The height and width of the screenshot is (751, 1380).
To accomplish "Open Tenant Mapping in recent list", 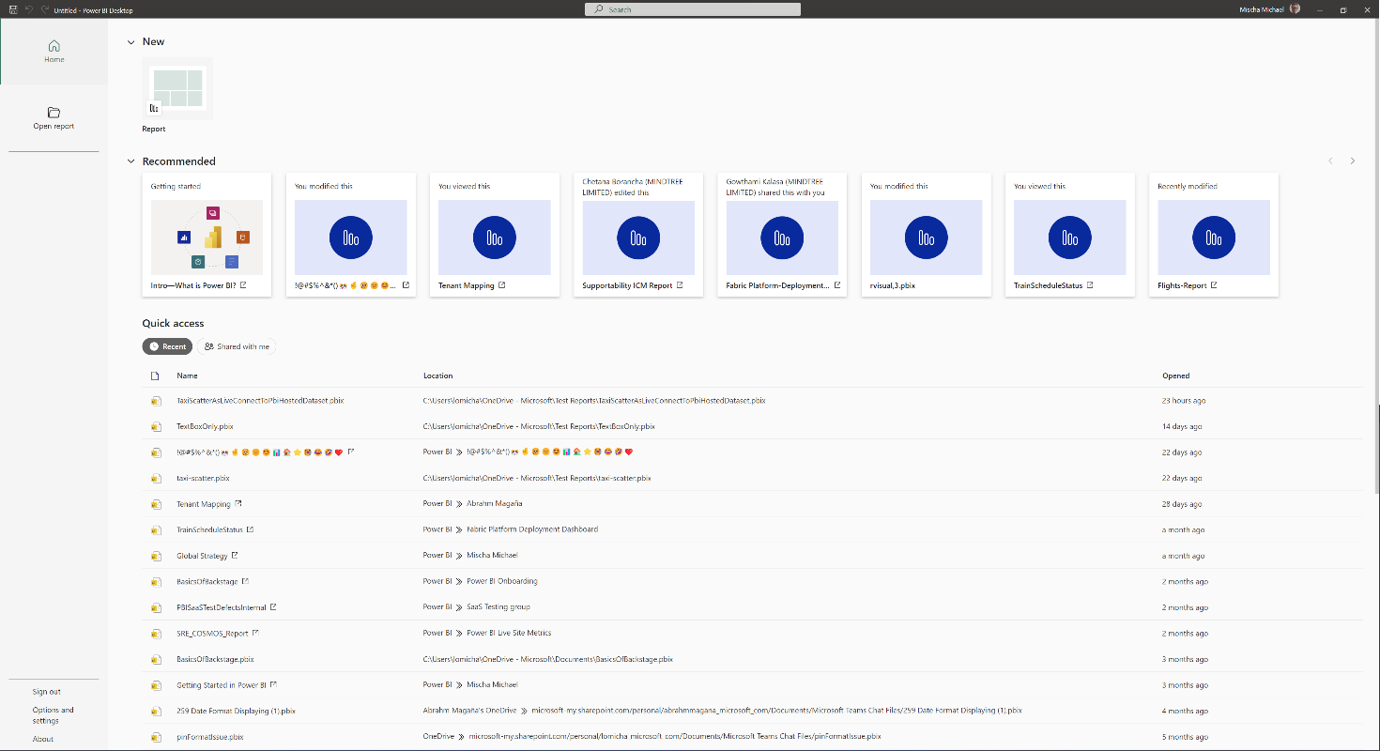I will (x=204, y=504).
